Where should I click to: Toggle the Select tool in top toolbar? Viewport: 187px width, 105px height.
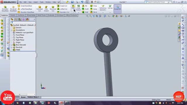(x=87, y=2)
